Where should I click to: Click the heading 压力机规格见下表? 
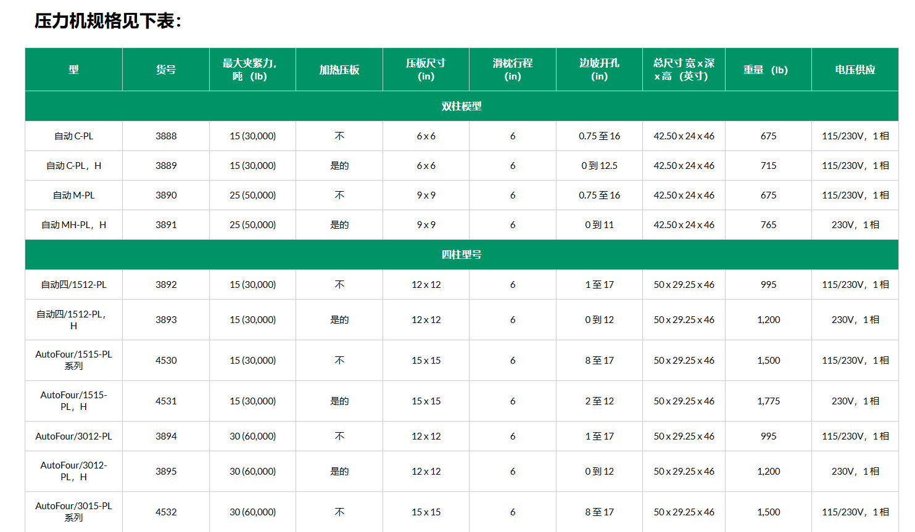coord(108,21)
